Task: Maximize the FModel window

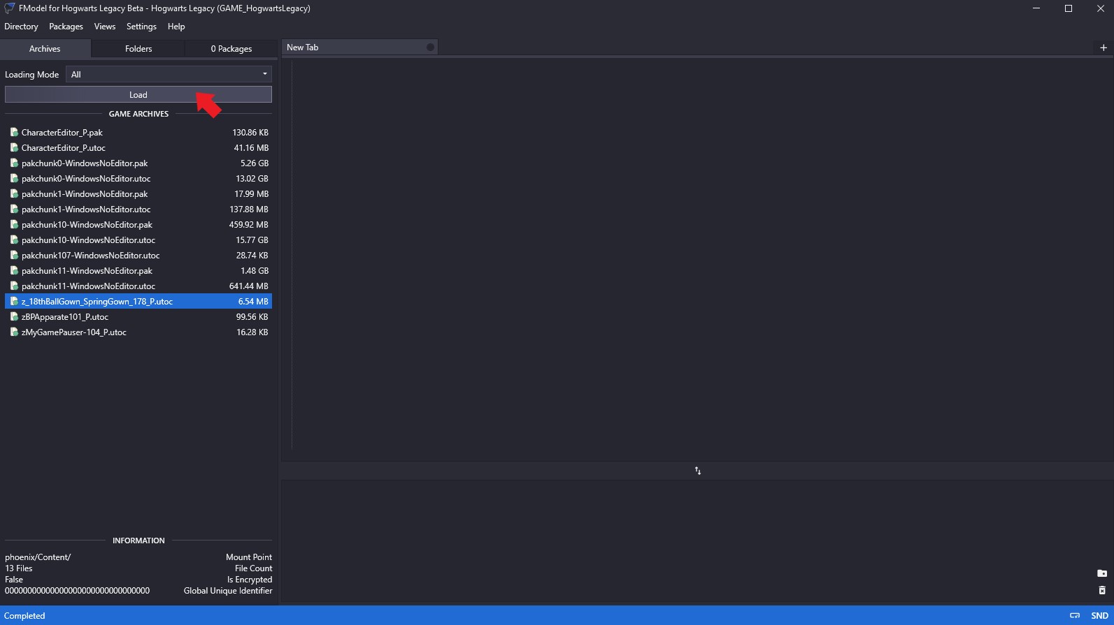Action: [1069, 8]
